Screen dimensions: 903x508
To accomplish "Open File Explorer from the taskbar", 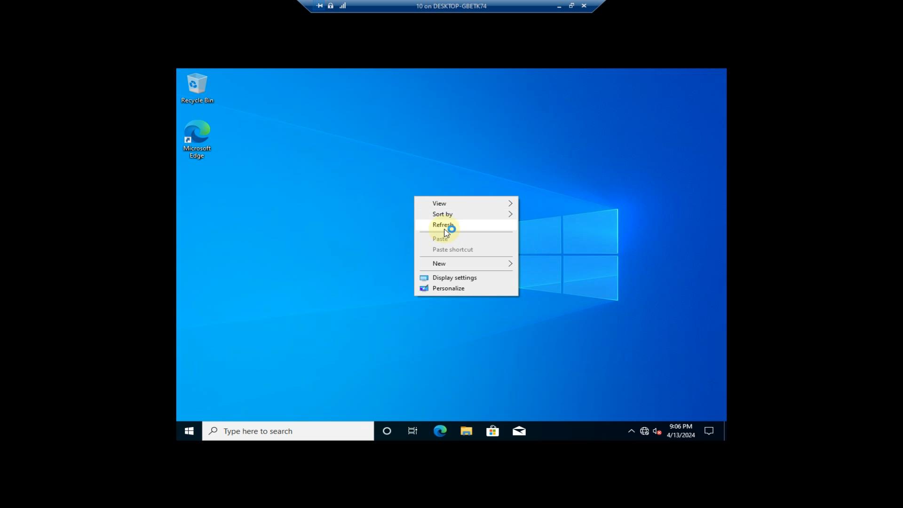I will tap(466, 431).
